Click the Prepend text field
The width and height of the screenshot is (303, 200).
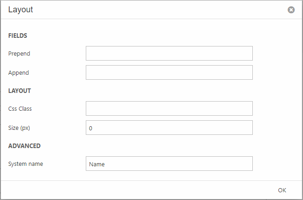coord(169,53)
